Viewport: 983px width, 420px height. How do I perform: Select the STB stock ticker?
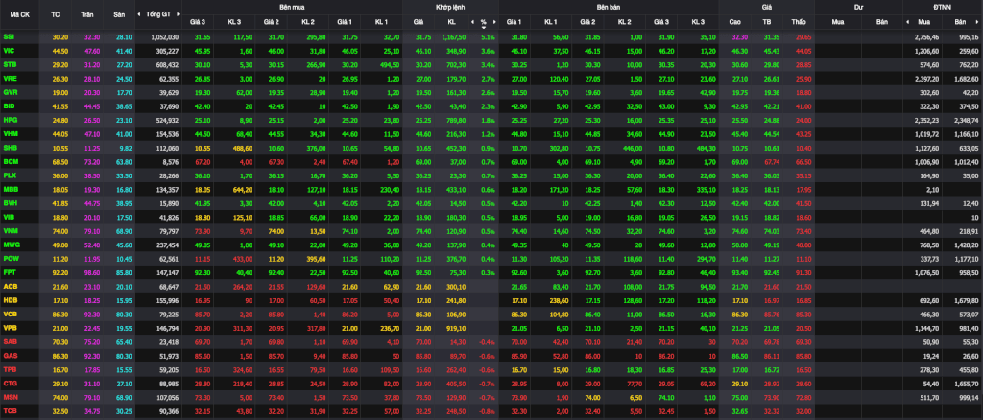(9, 64)
